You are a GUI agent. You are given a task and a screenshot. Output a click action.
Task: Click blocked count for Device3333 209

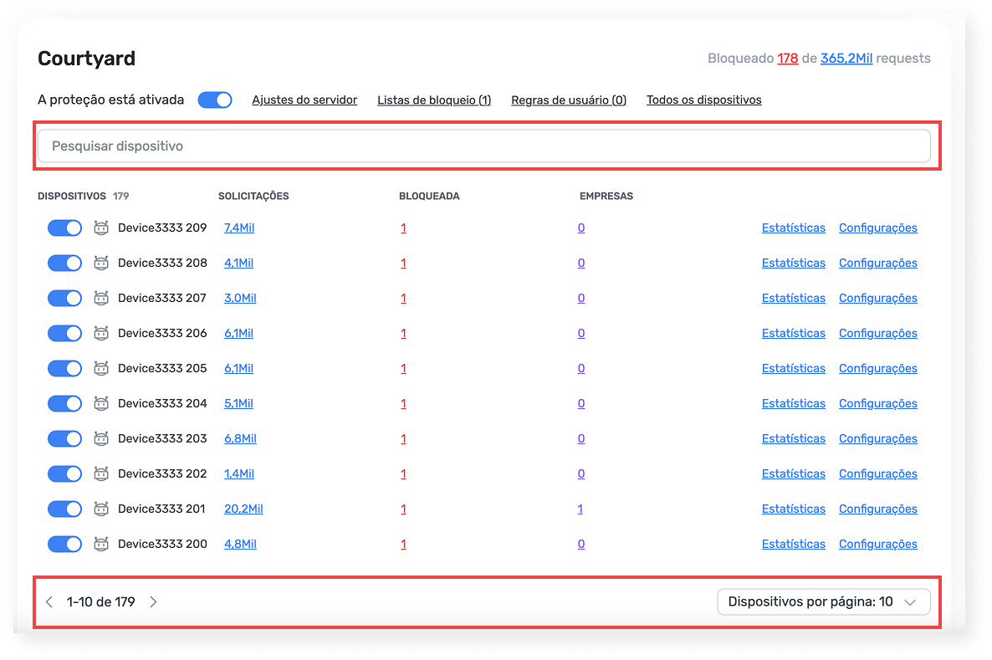[403, 228]
